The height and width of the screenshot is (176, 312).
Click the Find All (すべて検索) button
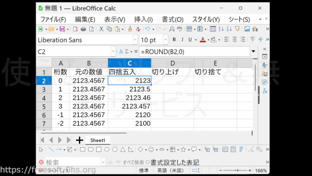pos(133,162)
